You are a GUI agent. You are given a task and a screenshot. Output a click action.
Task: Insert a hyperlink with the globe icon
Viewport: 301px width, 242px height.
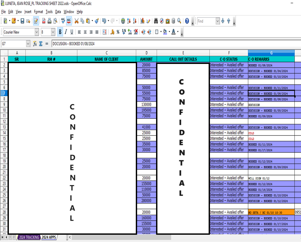123,21
